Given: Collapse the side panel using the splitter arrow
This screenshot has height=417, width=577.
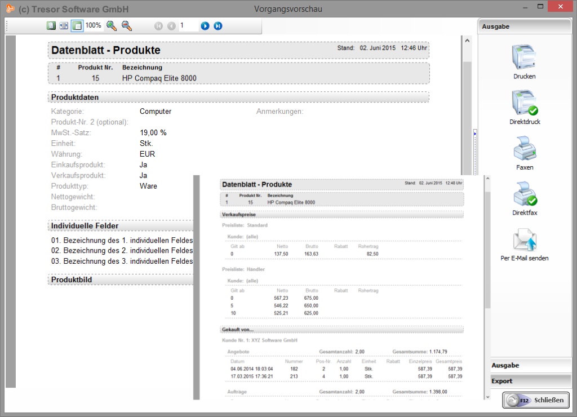Looking at the screenshot, I should pos(475,134).
